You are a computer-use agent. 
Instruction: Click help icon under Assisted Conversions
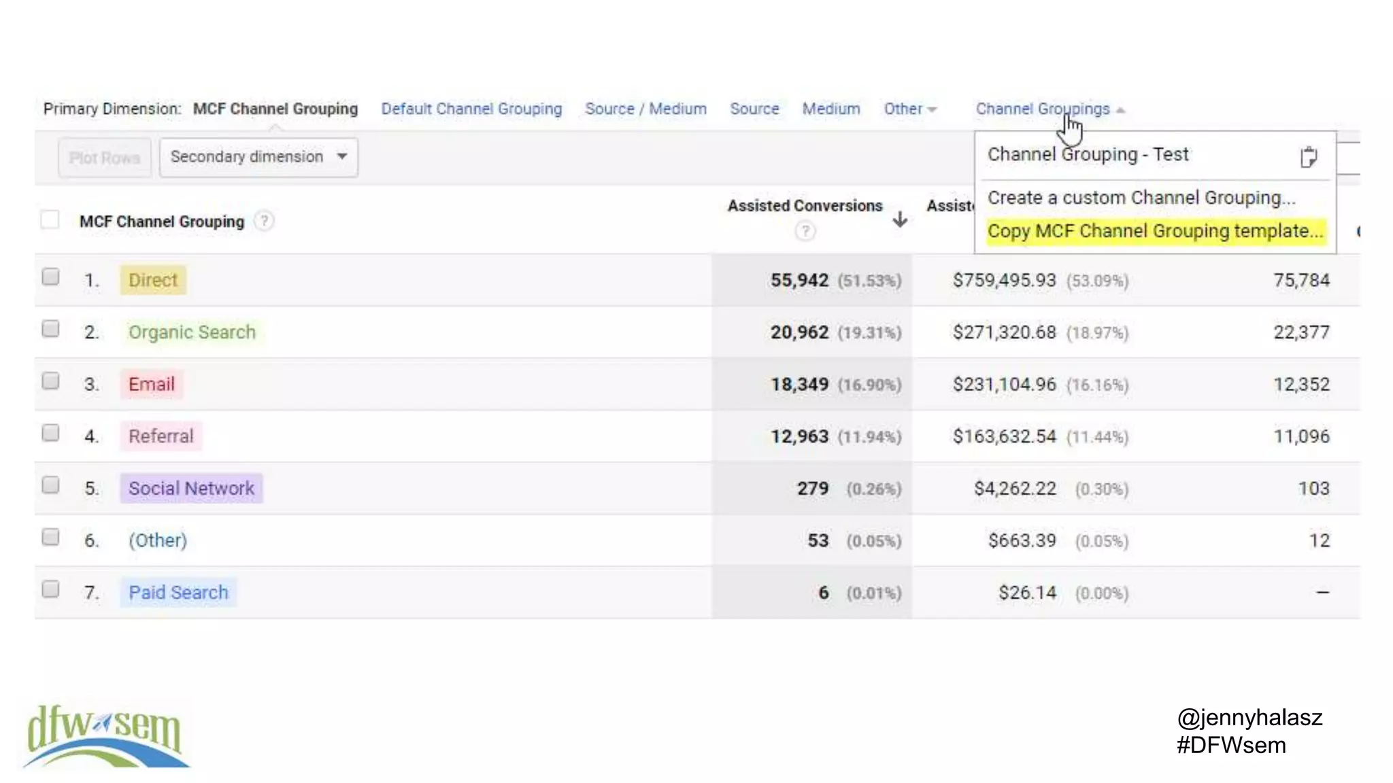tap(805, 231)
